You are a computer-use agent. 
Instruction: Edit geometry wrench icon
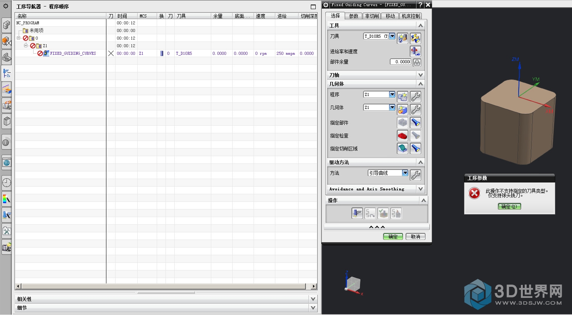pyautogui.click(x=415, y=110)
